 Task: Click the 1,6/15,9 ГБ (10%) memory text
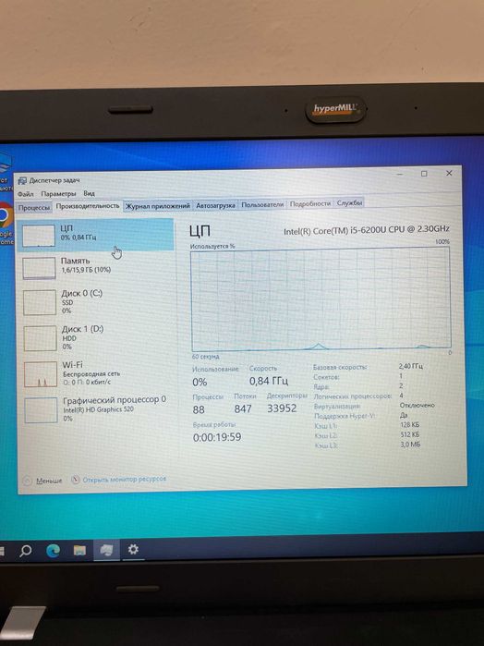(x=86, y=270)
